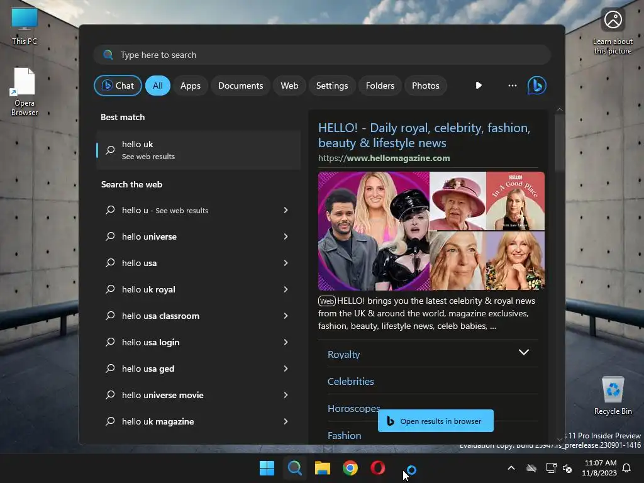Click the muted volume tray icon
Viewport: 644px width, 483px height.
(x=568, y=468)
